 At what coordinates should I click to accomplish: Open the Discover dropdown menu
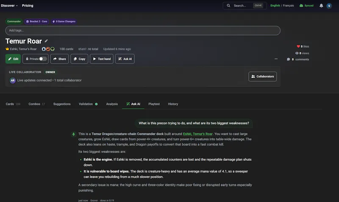pyautogui.click(x=9, y=5)
